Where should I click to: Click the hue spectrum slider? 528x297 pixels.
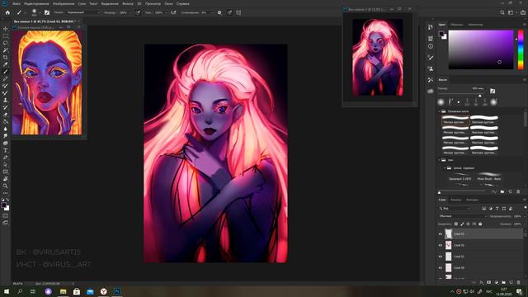[x=521, y=49]
